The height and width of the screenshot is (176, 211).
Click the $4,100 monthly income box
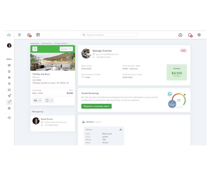177,72
